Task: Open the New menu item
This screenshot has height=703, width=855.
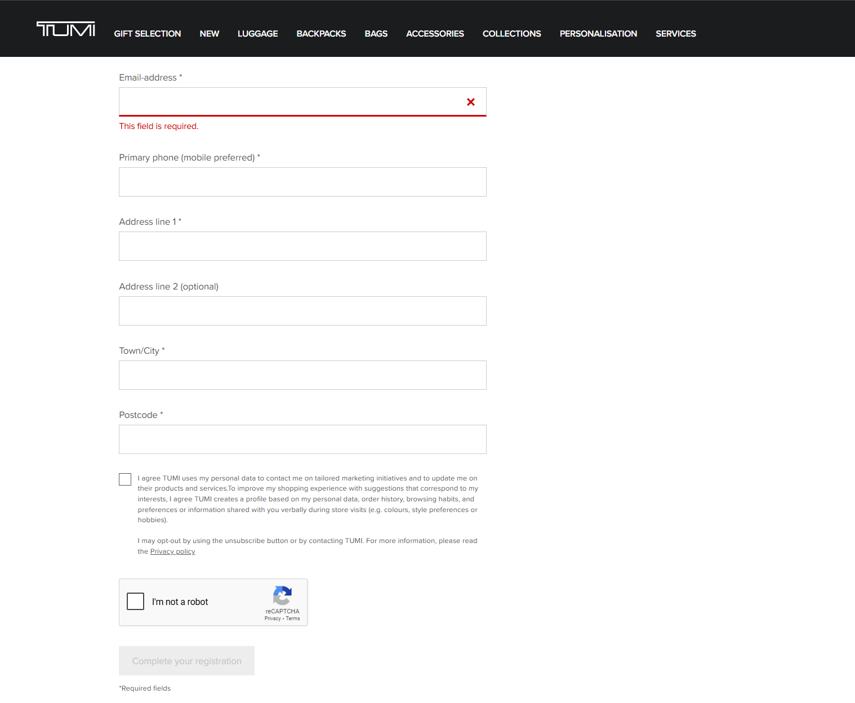Action: 210,34
